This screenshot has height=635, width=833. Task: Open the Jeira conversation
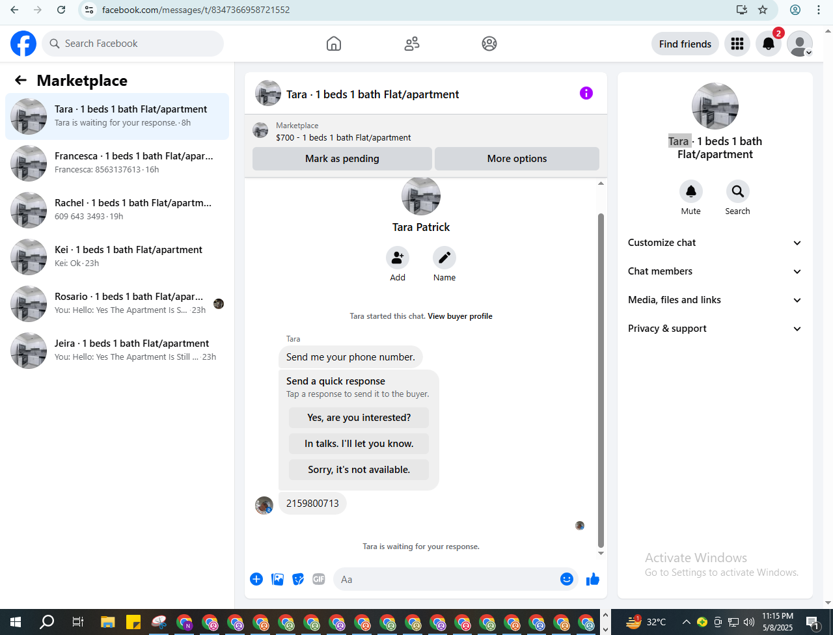(117, 351)
